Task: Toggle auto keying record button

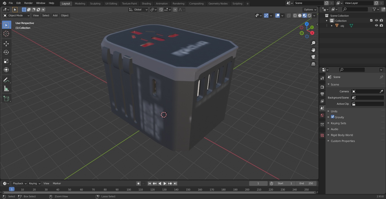Action: [138, 183]
